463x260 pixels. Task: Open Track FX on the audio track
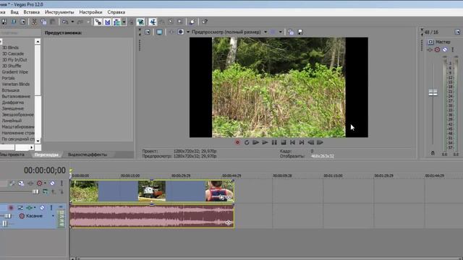29,208
